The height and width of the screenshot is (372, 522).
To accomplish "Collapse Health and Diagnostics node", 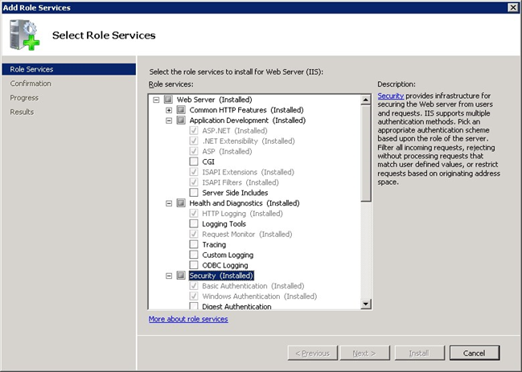I will (169, 203).
